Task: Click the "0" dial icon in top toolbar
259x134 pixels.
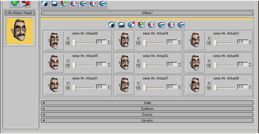Action: click(x=45, y=3)
